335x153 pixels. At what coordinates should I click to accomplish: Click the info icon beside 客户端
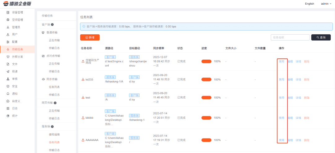coord(52,24)
